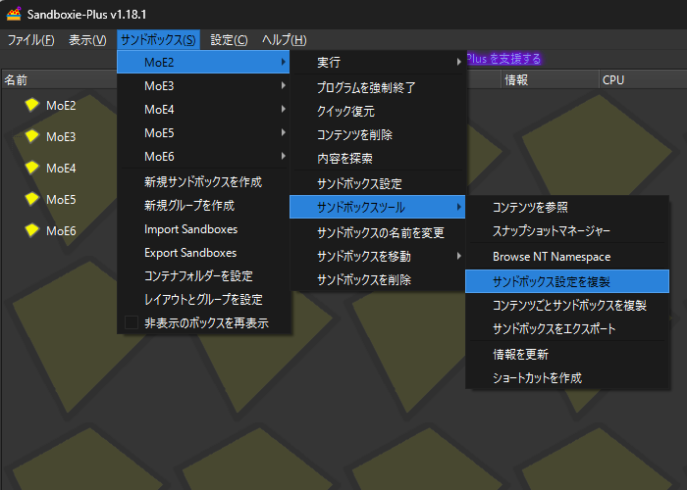This screenshot has width=687, height=490.
Task: Click the 情報 column header
Action: click(550, 80)
